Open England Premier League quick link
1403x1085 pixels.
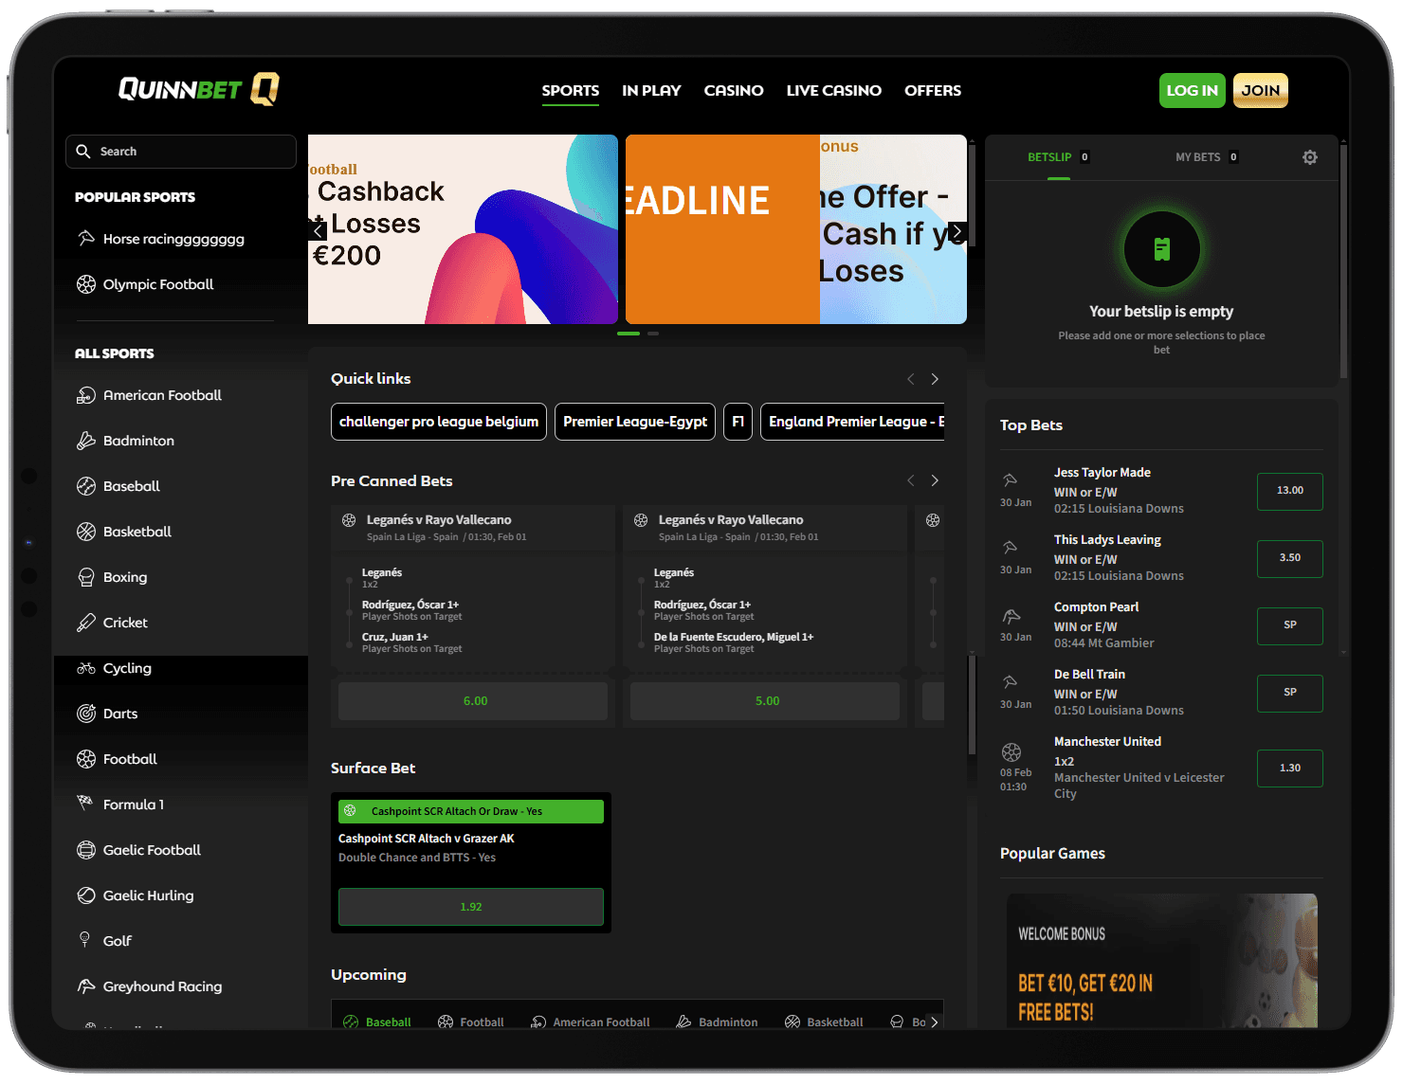click(x=852, y=422)
